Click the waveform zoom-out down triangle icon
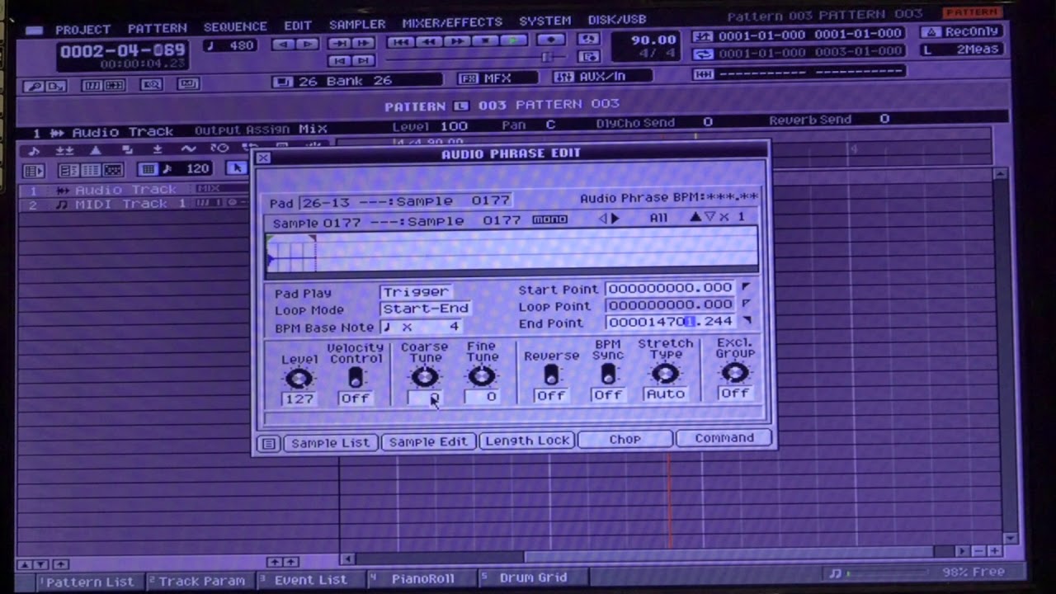This screenshot has width=1056, height=594. [x=709, y=217]
